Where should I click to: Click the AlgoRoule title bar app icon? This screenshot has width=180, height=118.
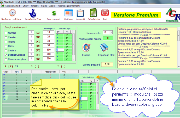click(x=2, y=2)
